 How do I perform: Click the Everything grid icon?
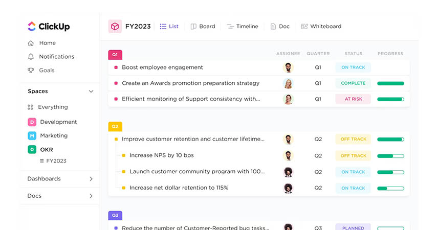click(31, 107)
